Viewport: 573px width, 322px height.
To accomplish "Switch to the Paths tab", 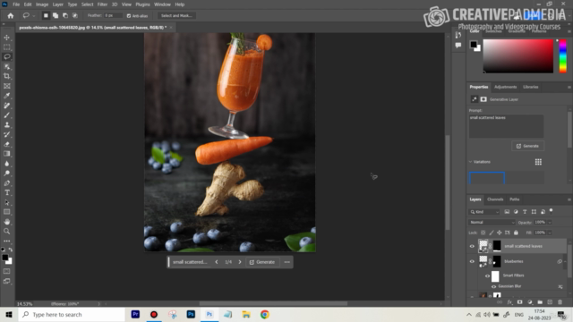I will pyautogui.click(x=515, y=199).
